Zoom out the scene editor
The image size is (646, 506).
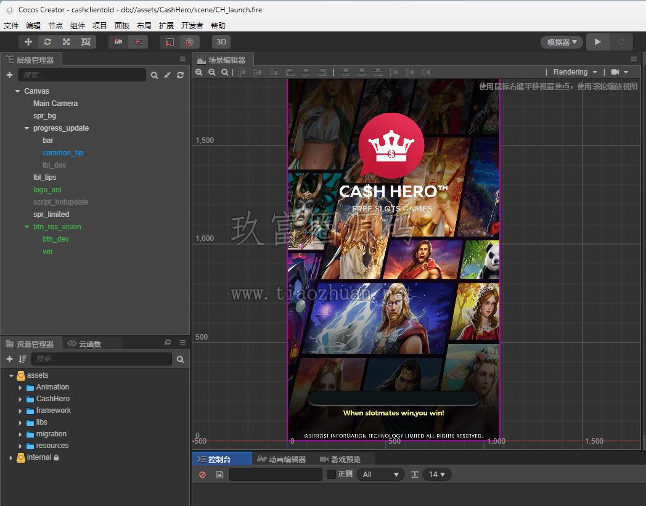212,72
